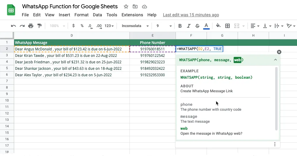Viewport: 297px width, 163px height.
Task: Click the print icon
Action: [x=31, y=26]
